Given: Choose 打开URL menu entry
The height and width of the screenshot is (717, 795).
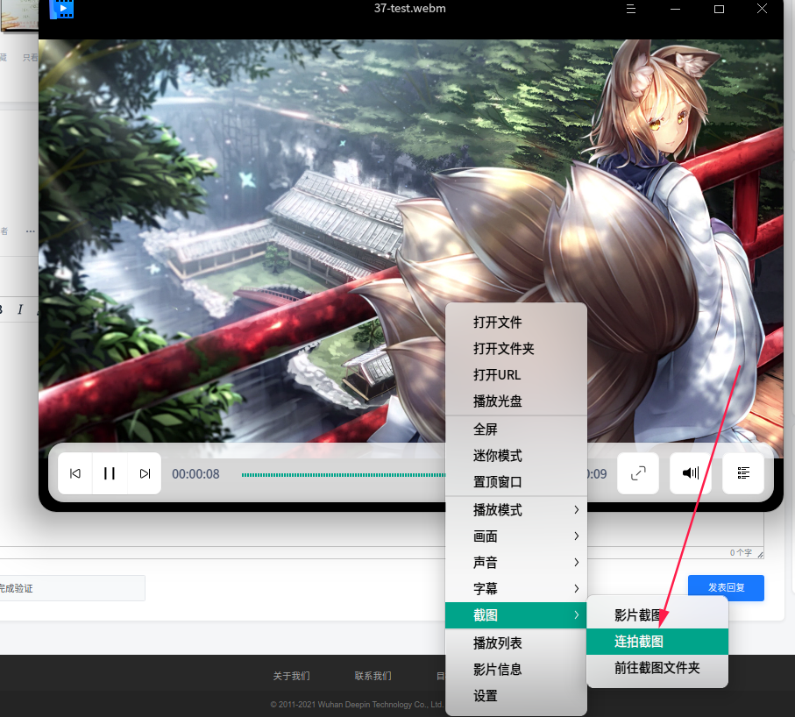Looking at the screenshot, I should 516,375.
